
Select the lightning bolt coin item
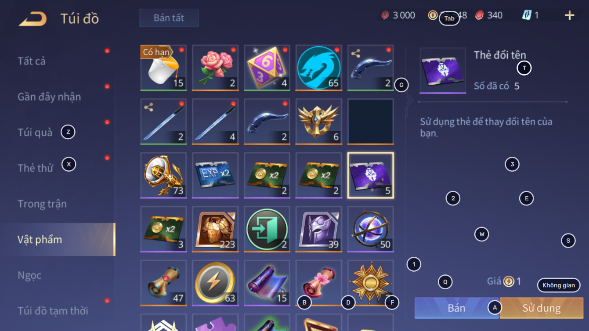pyautogui.click(x=215, y=283)
